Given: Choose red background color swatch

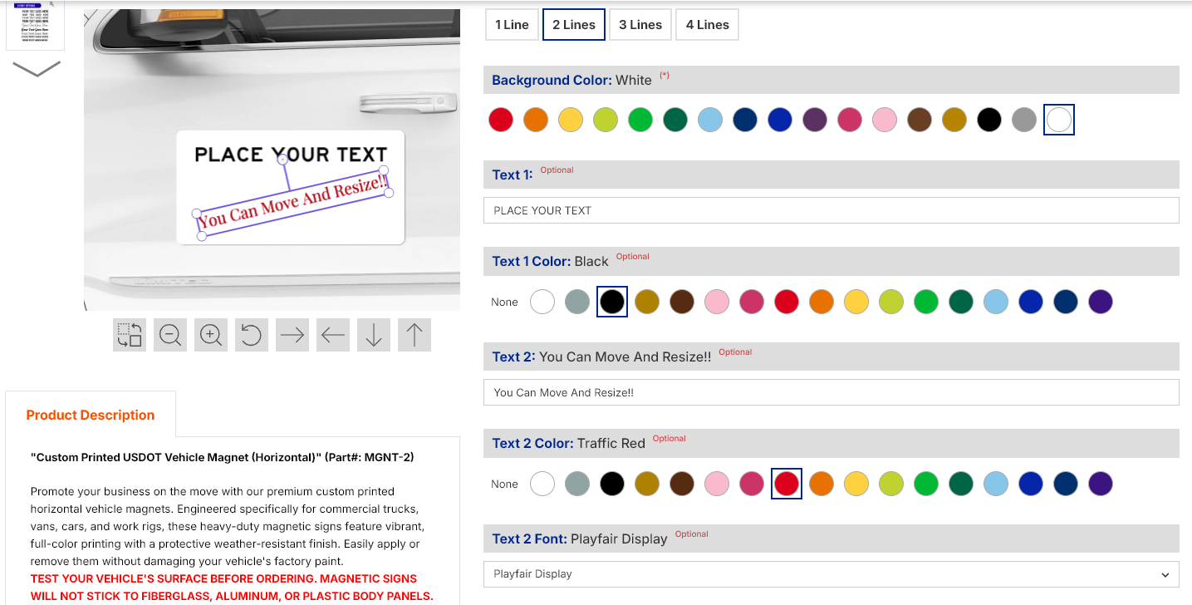Looking at the screenshot, I should [501, 120].
